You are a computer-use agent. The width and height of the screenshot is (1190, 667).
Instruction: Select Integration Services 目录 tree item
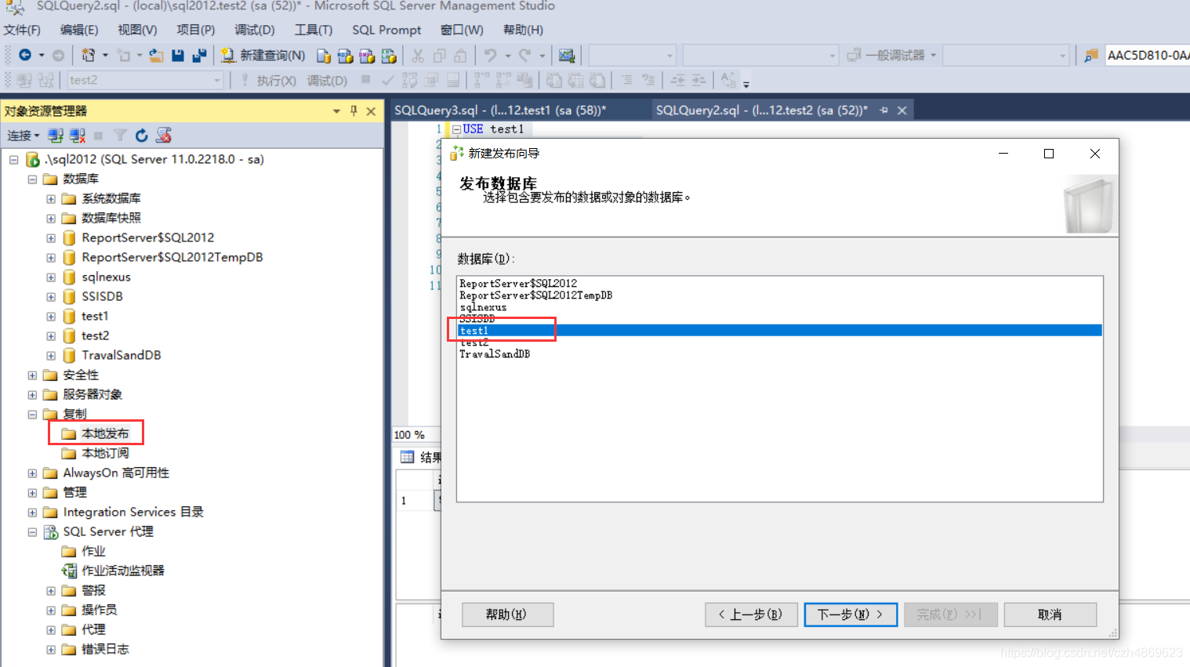click(133, 512)
